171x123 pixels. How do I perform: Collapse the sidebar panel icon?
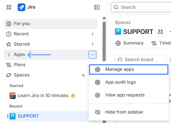(97, 7)
